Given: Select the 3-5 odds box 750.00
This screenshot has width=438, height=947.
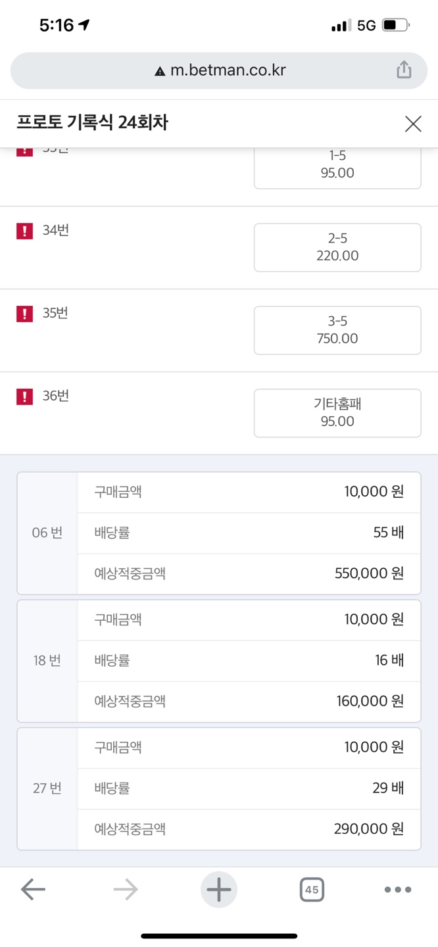Looking at the screenshot, I should tap(337, 330).
